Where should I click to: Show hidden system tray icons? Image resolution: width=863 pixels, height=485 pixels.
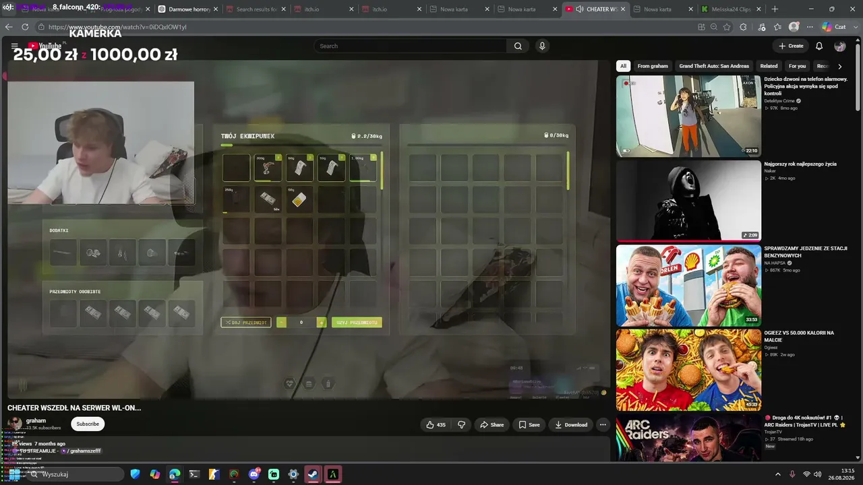point(777,474)
